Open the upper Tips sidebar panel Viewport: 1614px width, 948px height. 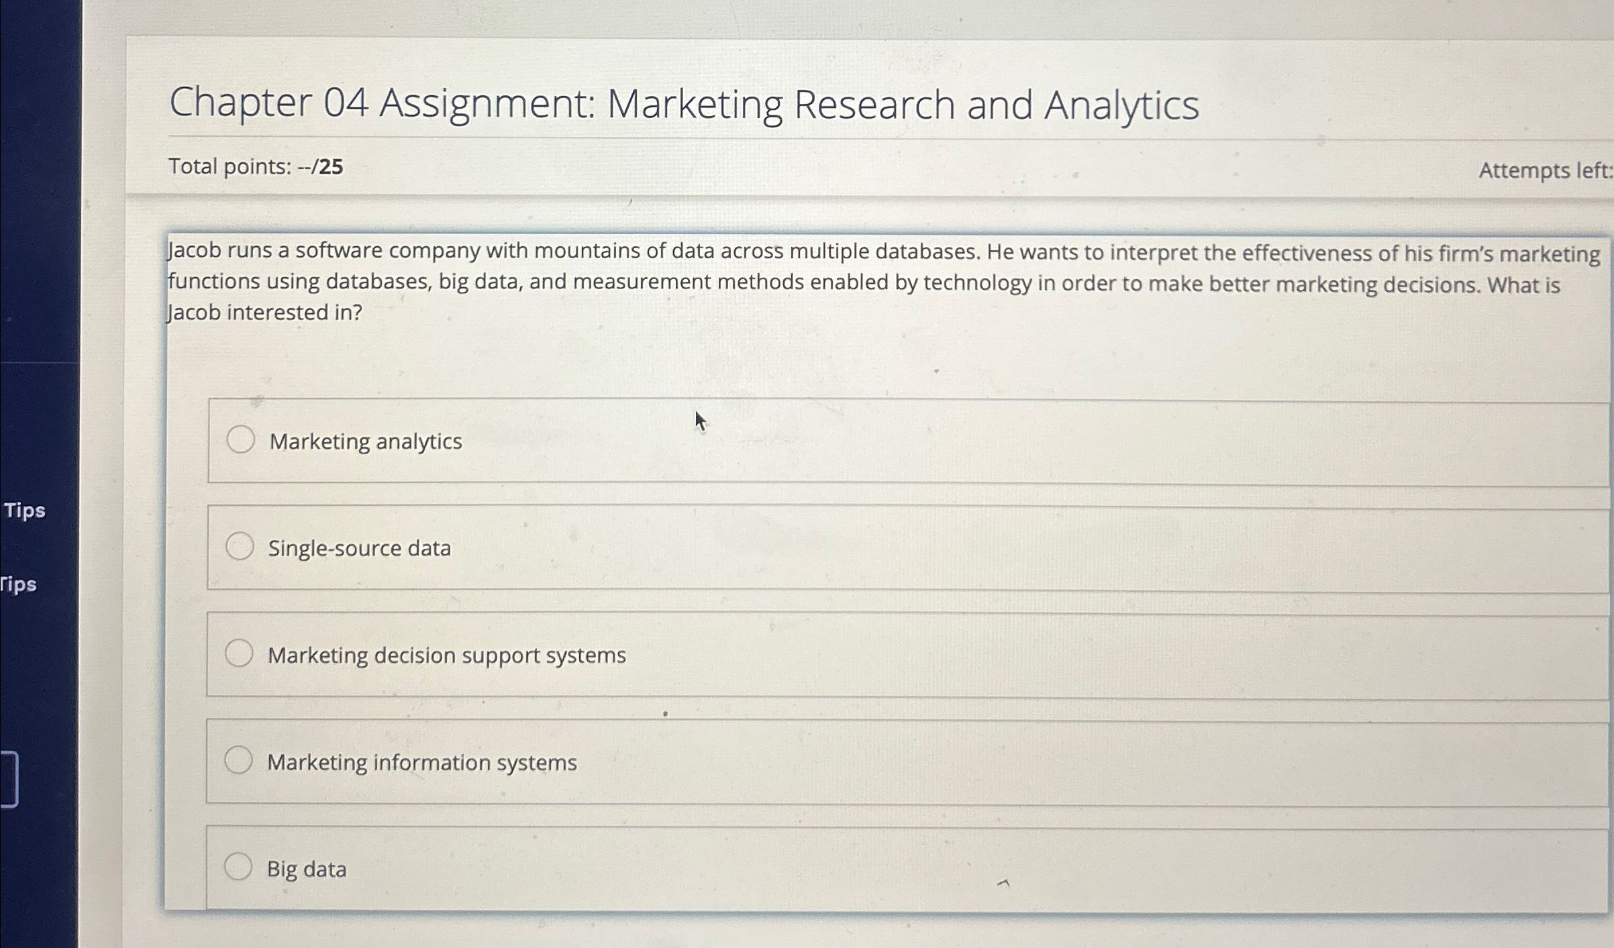pos(24,511)
